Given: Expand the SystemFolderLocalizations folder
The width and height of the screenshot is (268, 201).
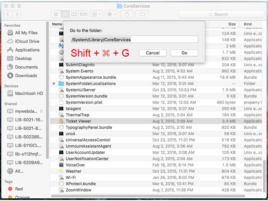Looking at the screenshot, I should (54, 83).
